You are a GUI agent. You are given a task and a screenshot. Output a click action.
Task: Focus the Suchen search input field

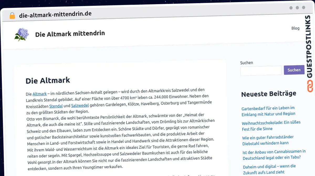pos(261,71)
